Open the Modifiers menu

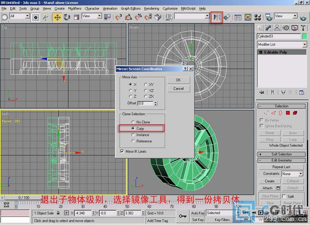74,8
